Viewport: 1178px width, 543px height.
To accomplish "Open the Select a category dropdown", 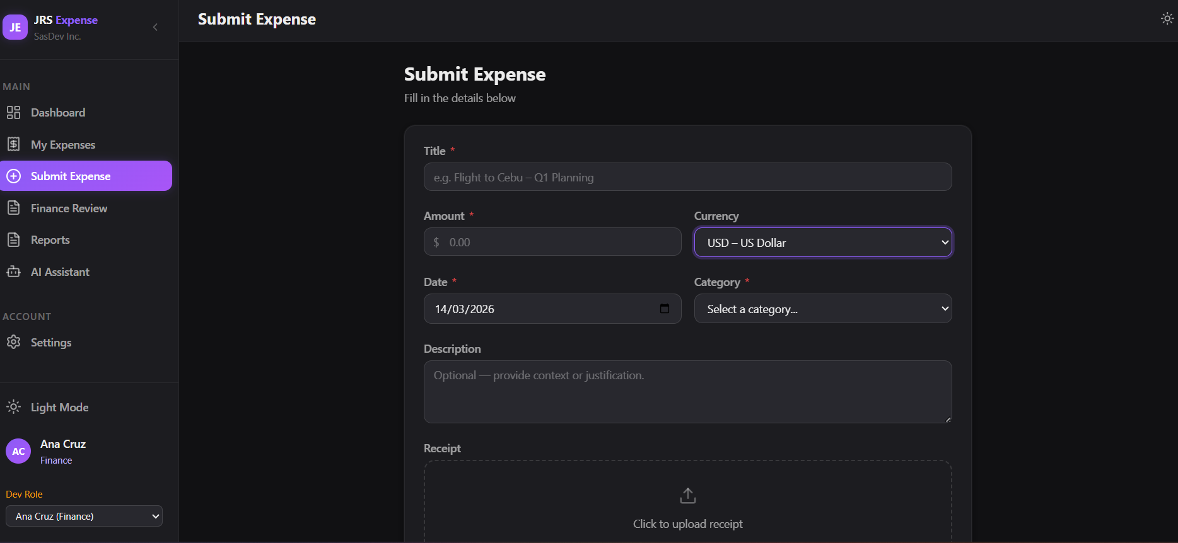I will tap(823, 309).
